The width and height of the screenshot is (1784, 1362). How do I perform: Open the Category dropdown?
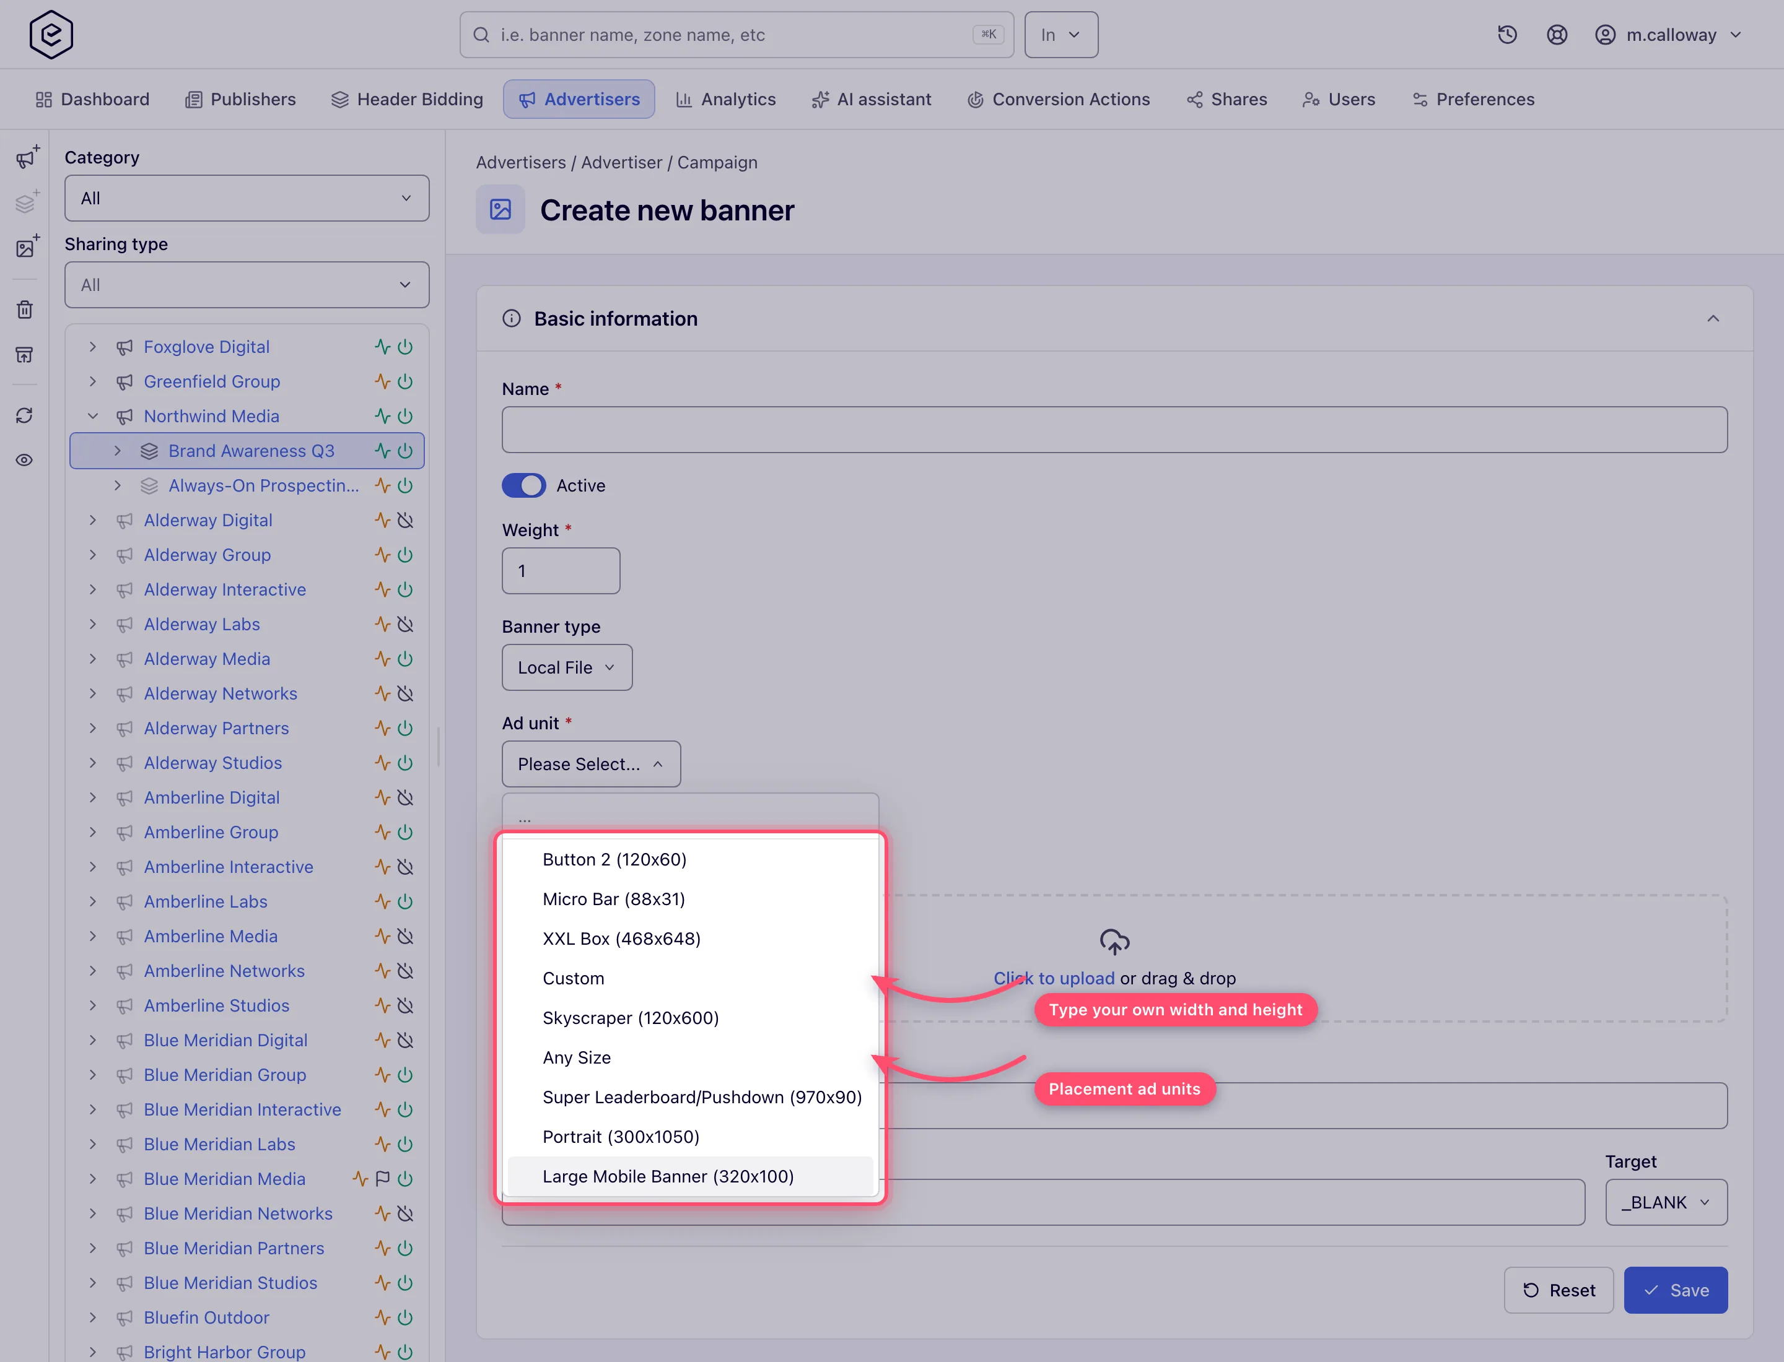point(247,199)
